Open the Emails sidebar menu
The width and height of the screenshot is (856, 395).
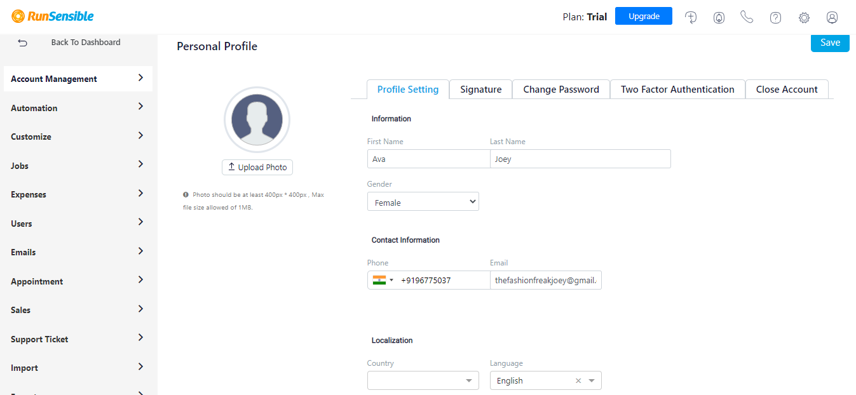pyautogui.click(x=78, y=252)
